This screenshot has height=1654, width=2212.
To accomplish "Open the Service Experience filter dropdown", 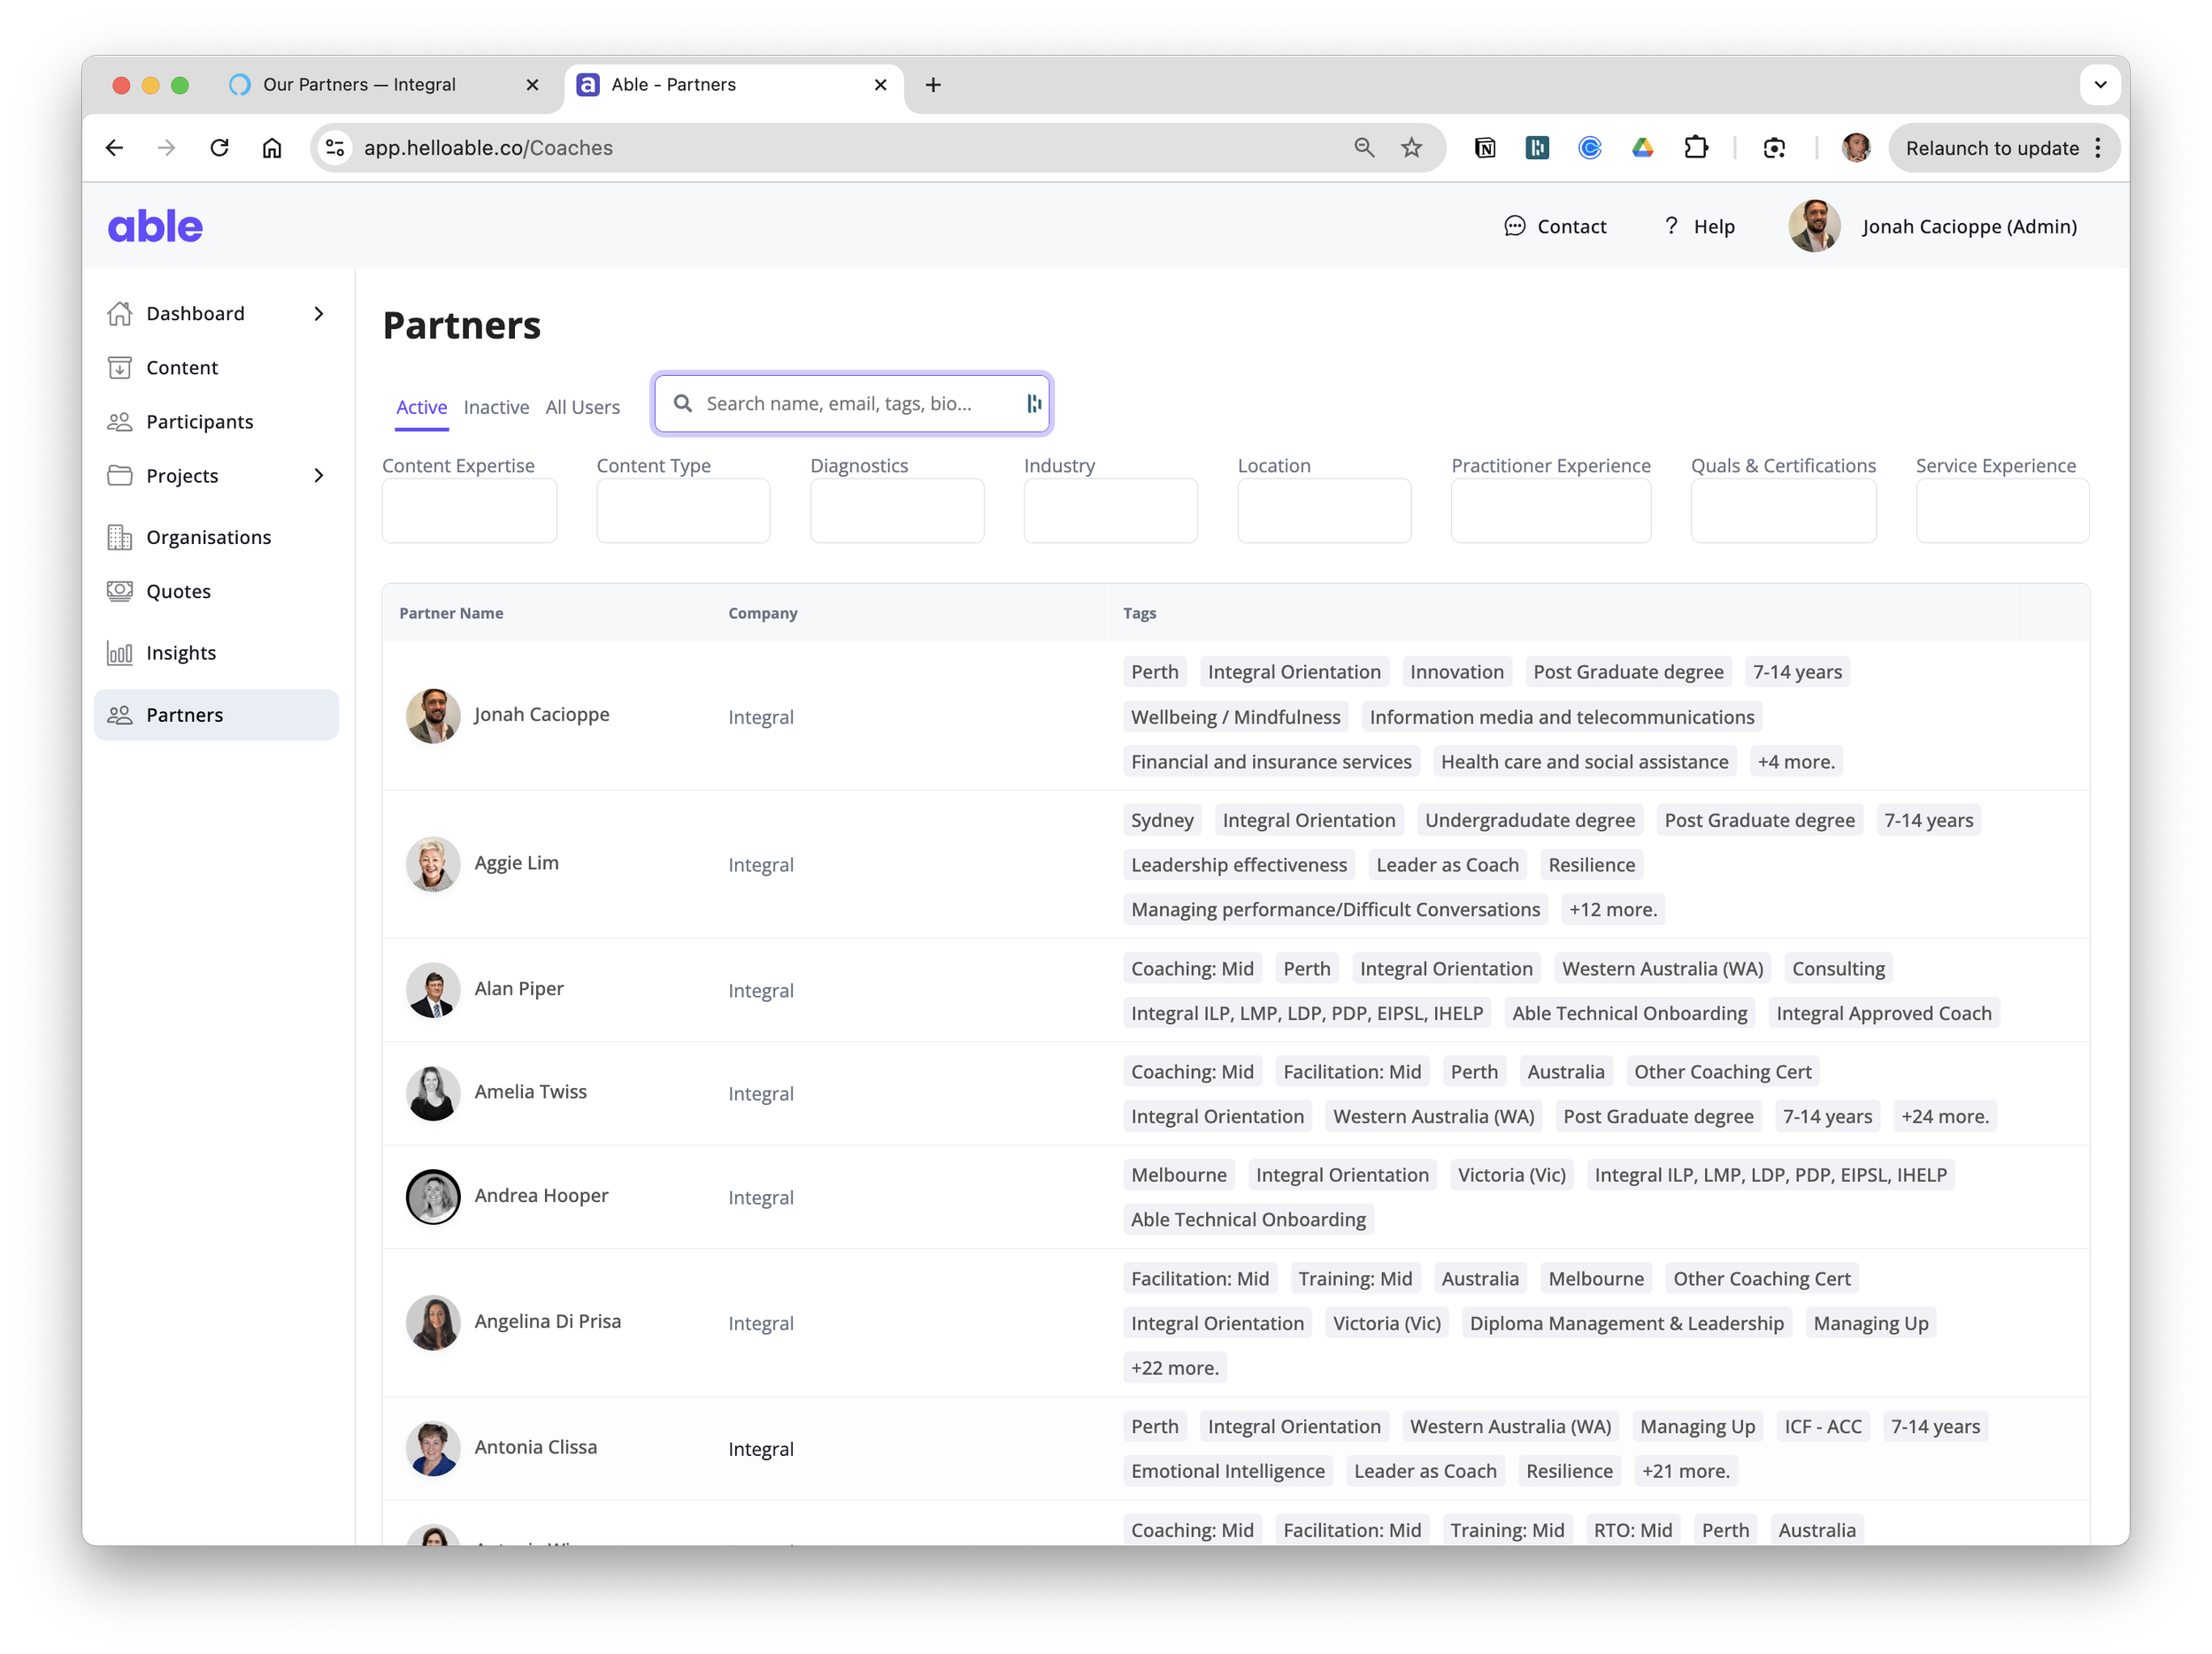I will pyautogui.click(x=2002, y=510).
